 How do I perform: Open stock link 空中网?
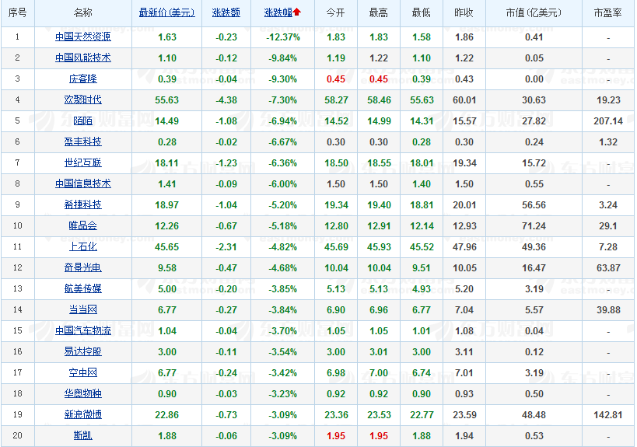(x=83, y=372)
